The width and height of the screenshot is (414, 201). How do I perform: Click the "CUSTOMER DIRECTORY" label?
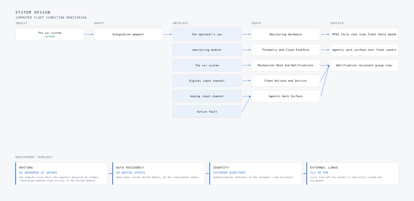229,173
